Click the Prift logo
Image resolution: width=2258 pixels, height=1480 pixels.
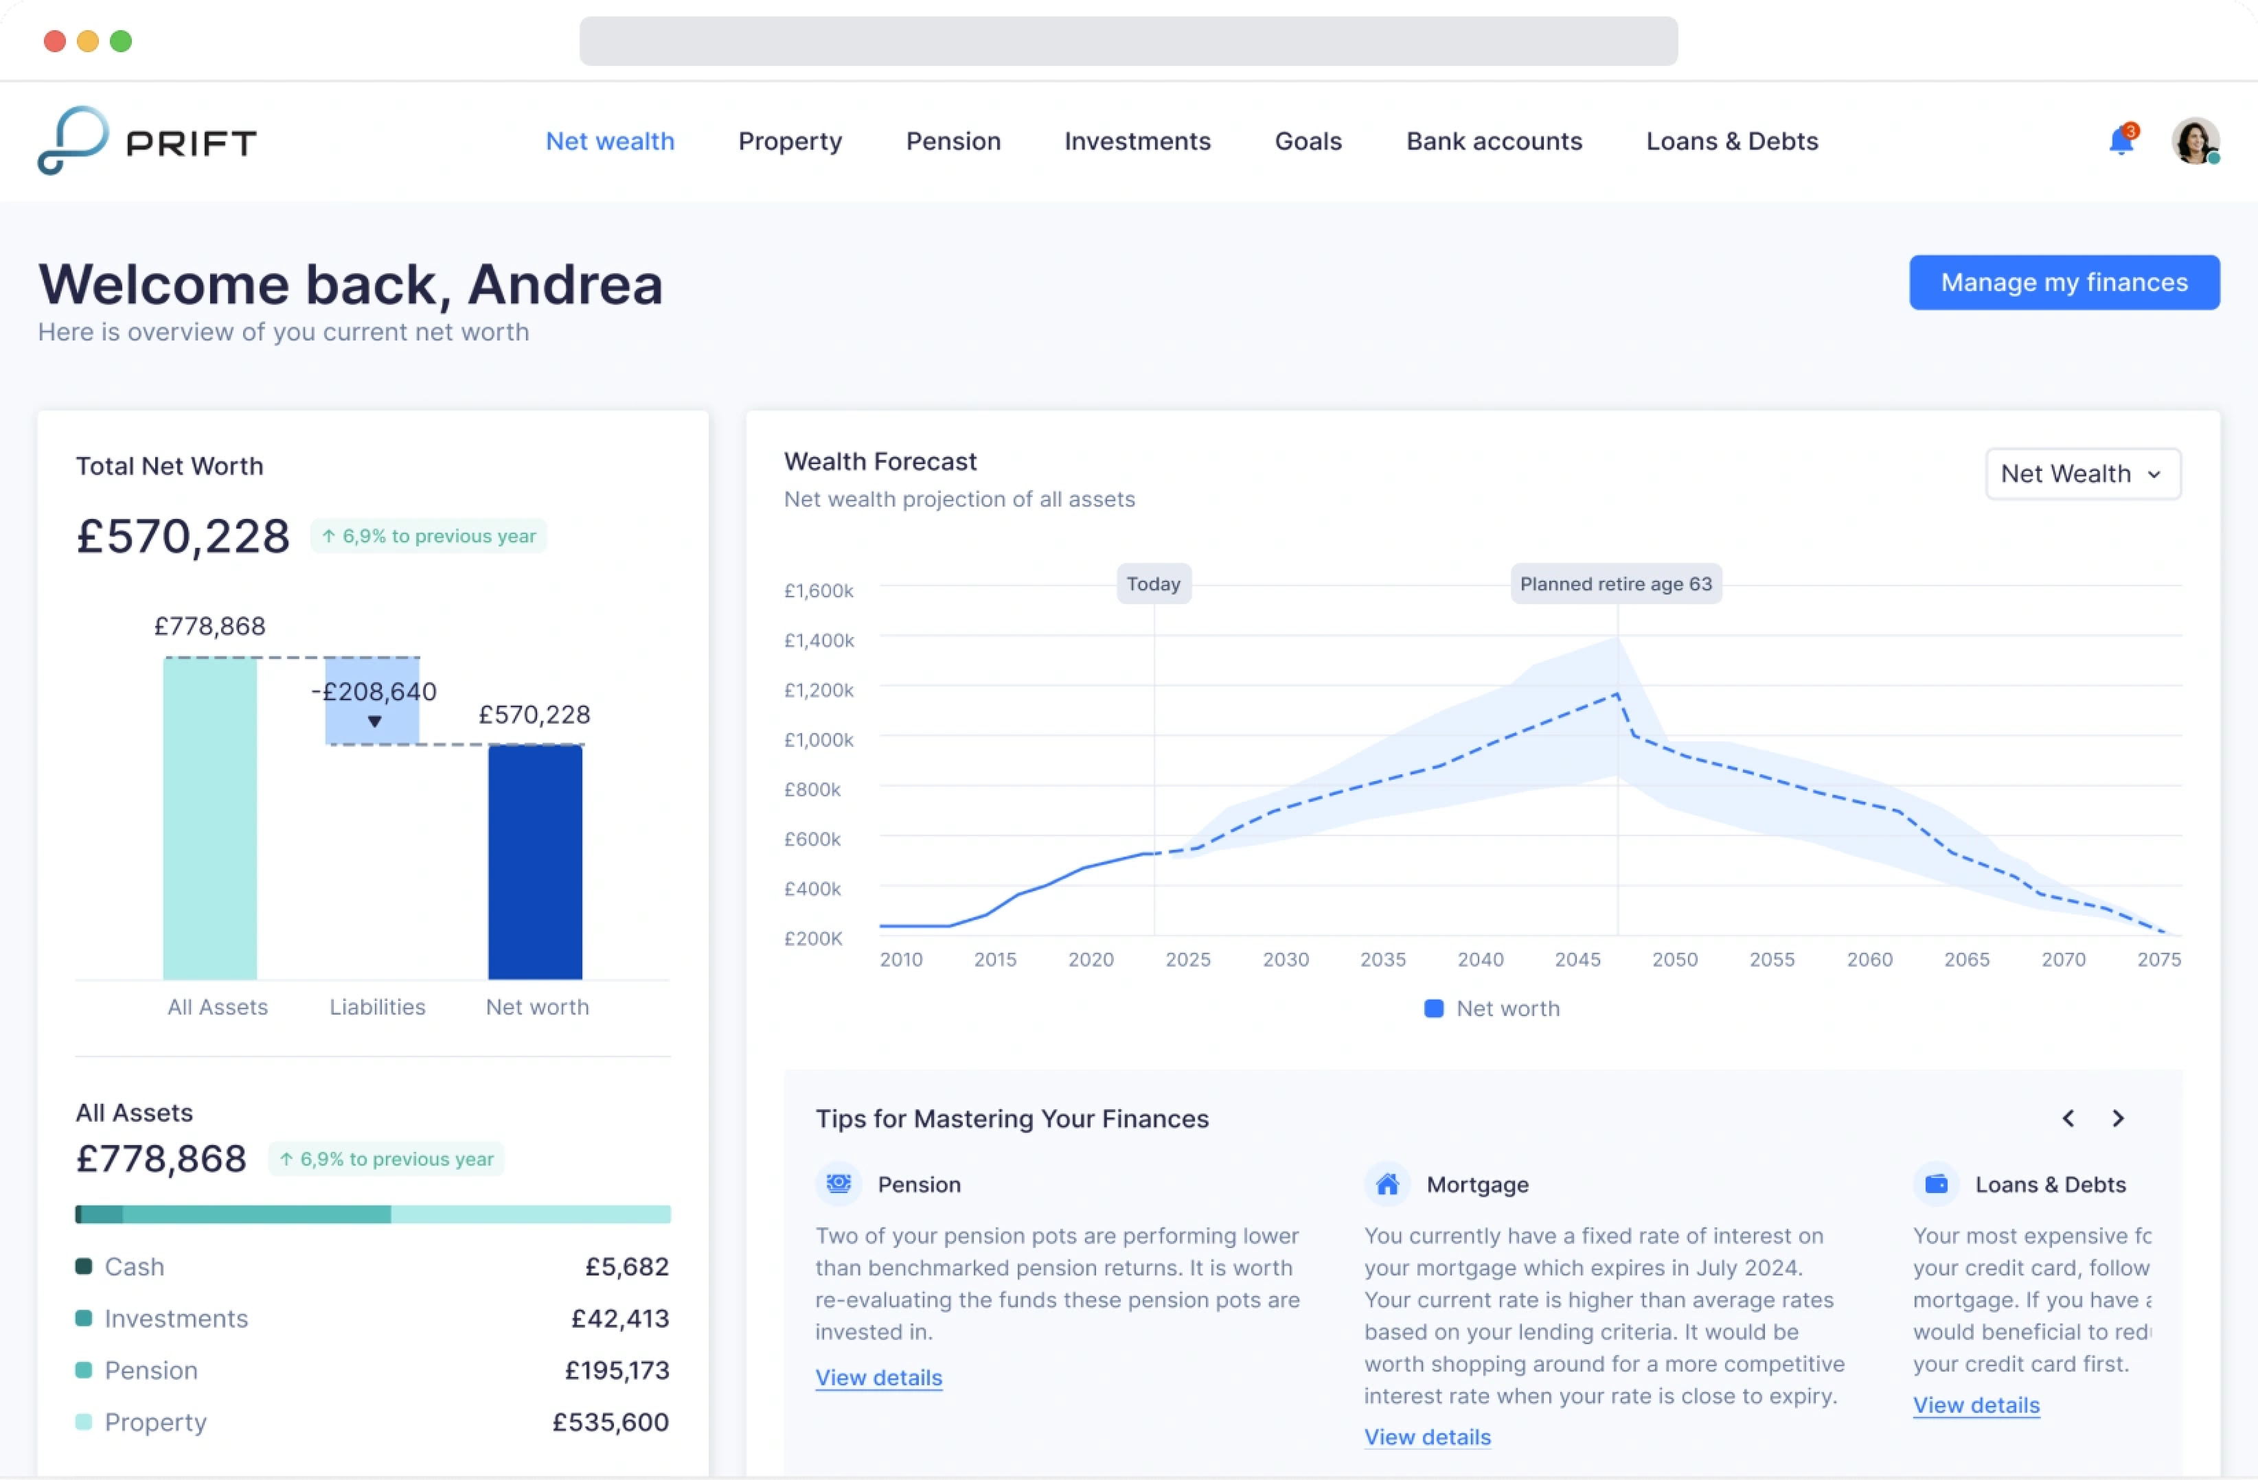[147, 141]
